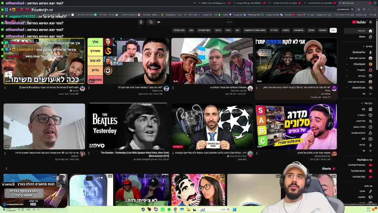This screenshot has width=378, height=213.
Task: Open History in the sidebar
Action: tap(364, 115)
